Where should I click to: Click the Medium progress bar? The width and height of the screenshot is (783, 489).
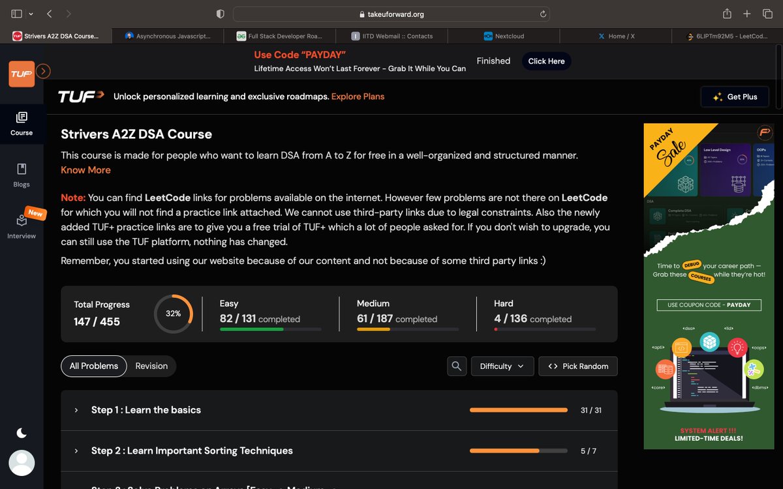coord(407,329)
